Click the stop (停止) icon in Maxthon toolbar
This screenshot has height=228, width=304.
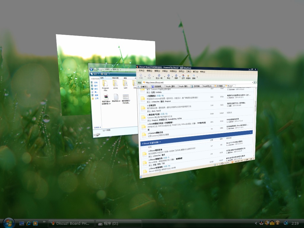[x=168, y=76]
